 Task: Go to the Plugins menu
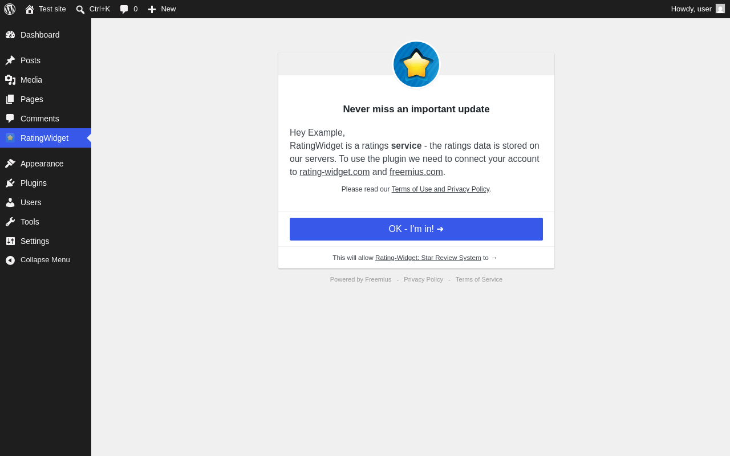[46, 183]
